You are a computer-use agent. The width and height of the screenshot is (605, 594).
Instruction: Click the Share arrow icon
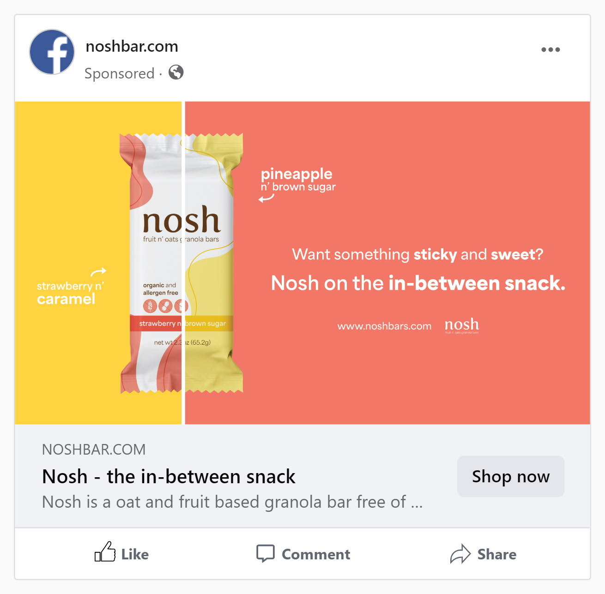460,554
